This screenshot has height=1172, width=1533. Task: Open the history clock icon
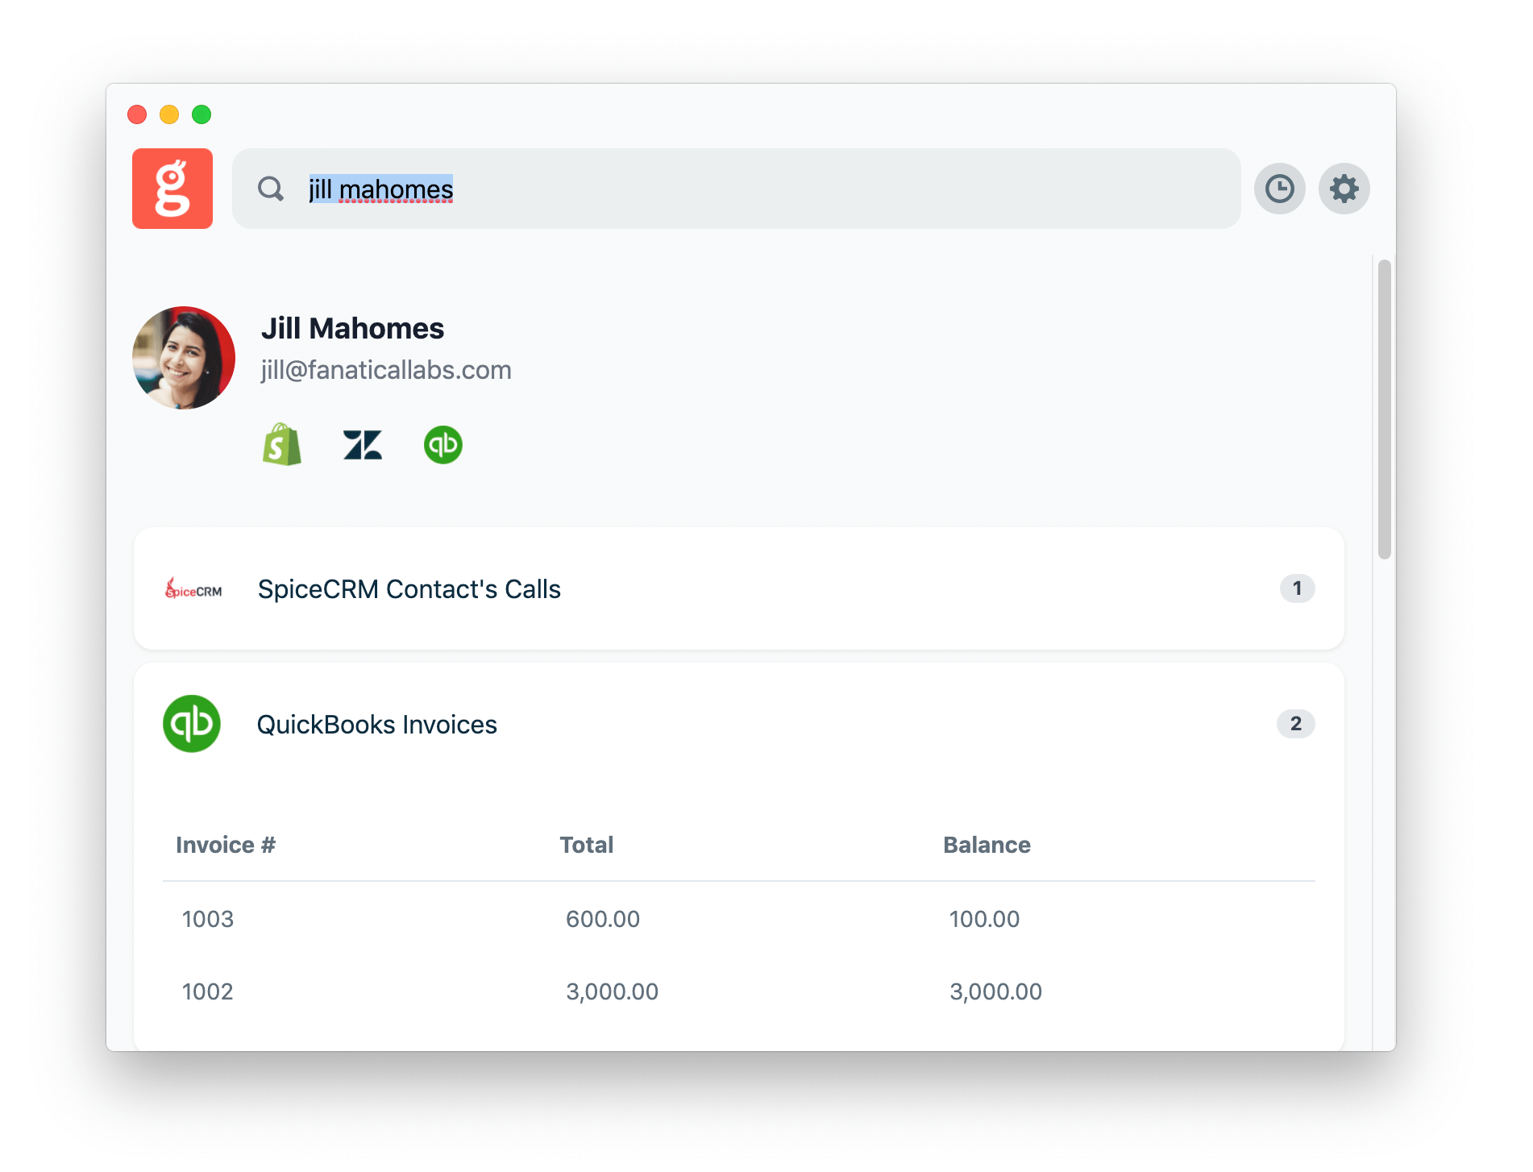coord(1279,189)
